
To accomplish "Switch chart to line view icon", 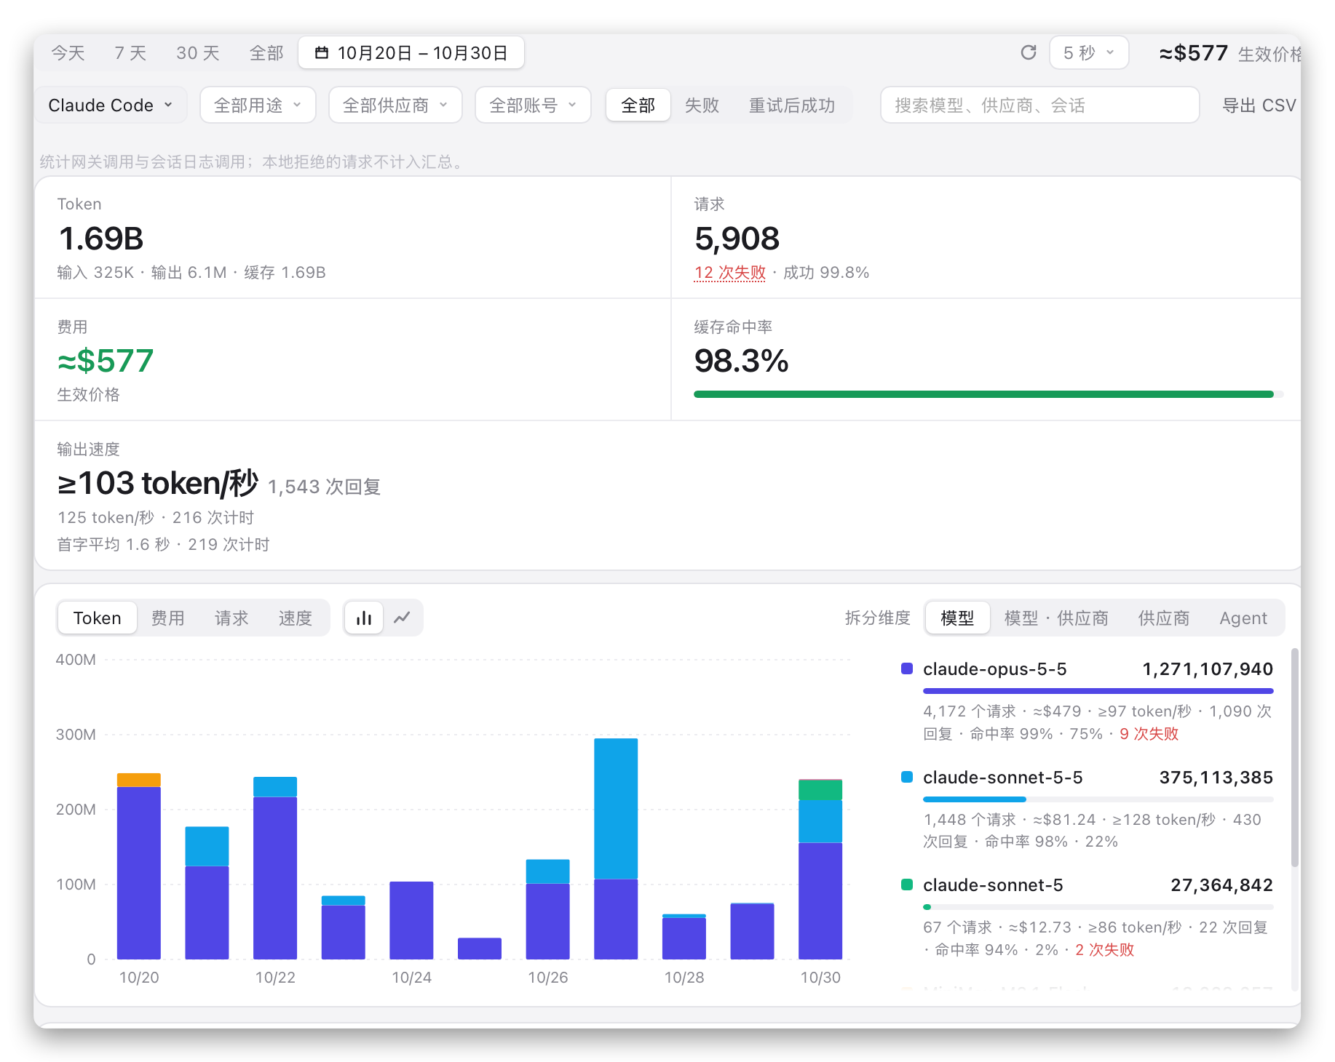I will click(x=402, y=618).
